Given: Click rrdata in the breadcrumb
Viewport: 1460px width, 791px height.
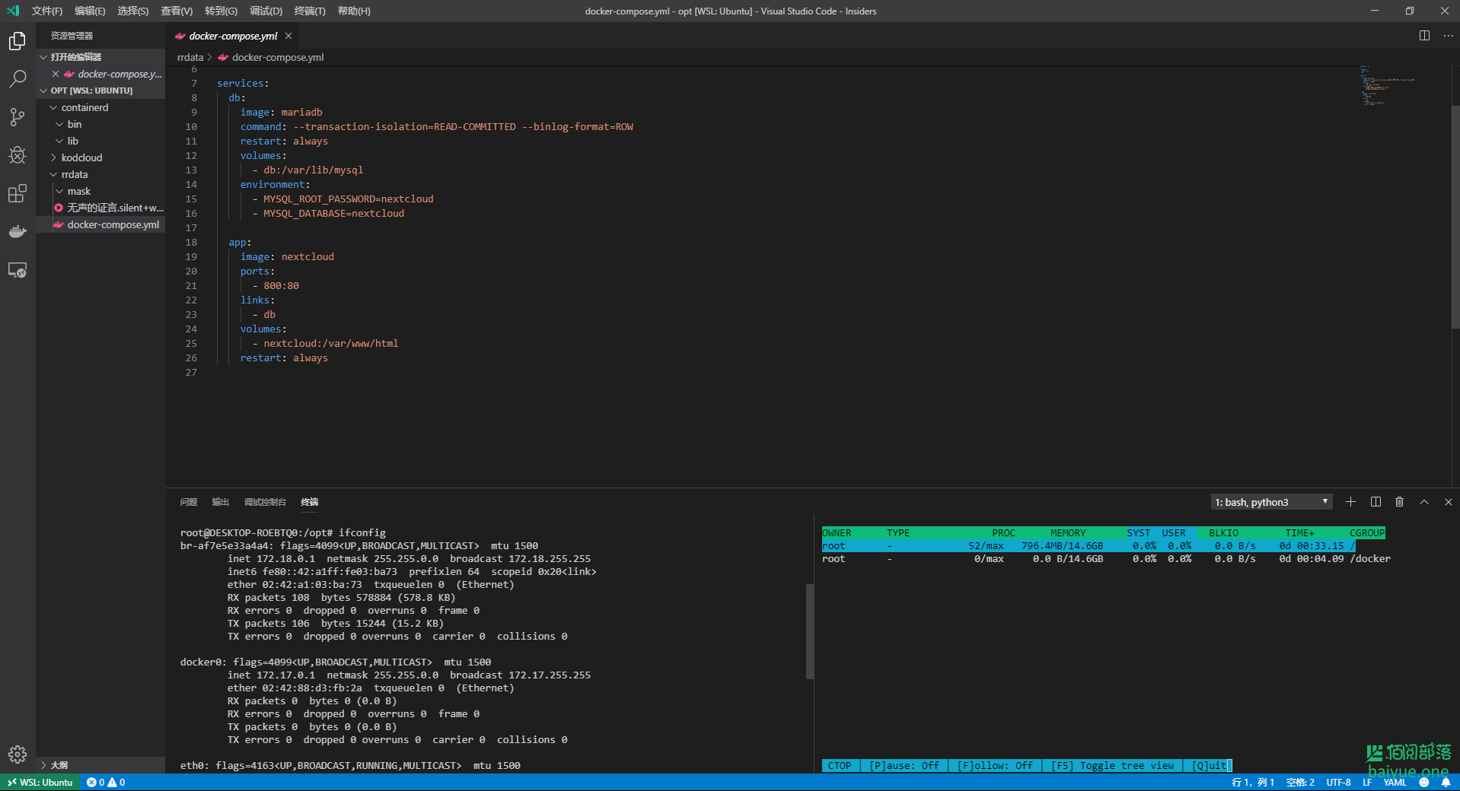Looking at the screenshot, I should point(190,57).
